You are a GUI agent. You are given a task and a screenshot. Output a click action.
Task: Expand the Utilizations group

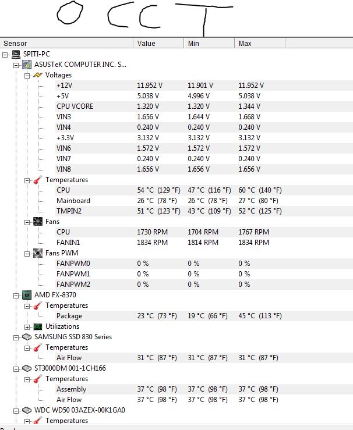click(x=27, y=327)
